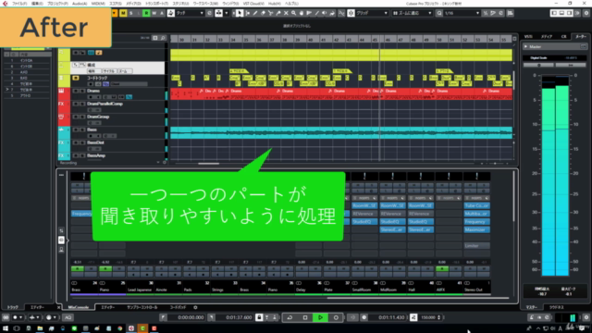The height and width of the screenshot is (333, 592).
Task: Open the Audio(A) menu
Action: click(x=80, y=4)
